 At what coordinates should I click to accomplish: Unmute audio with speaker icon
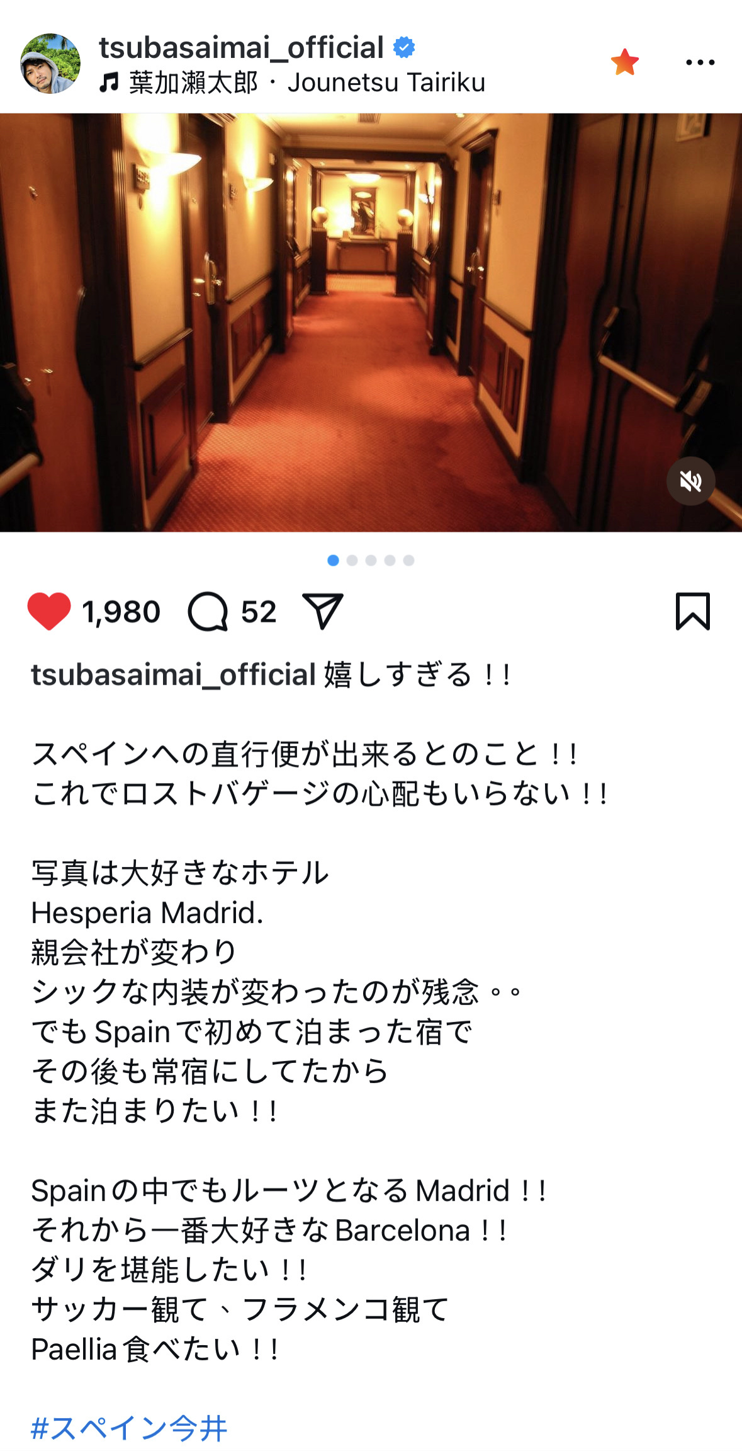(x=690, y=481)
